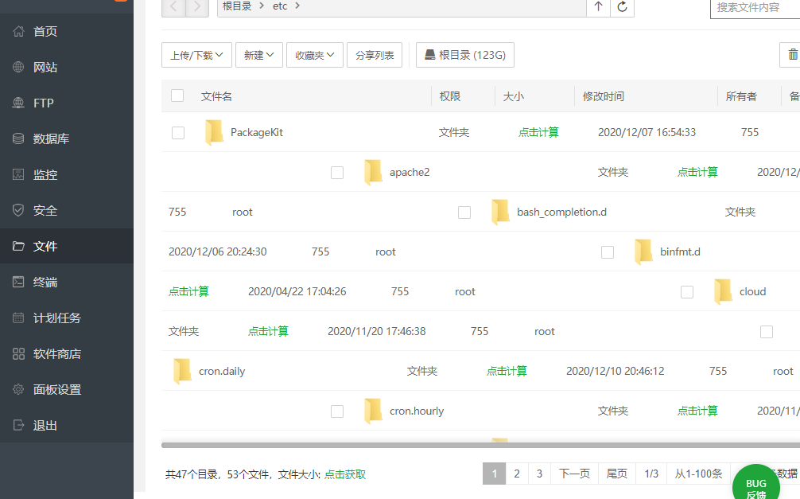Click the cloud folder icon

tap(724, 291)
